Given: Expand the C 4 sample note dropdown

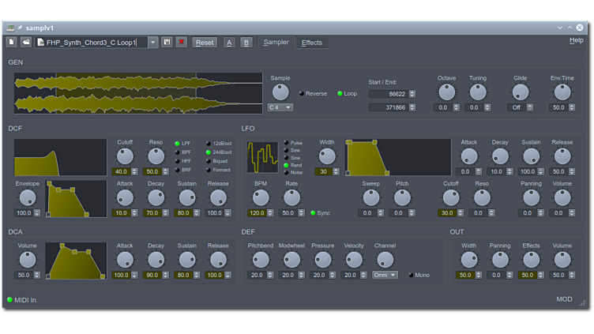Looking at the screenshot, I should 280,107.
